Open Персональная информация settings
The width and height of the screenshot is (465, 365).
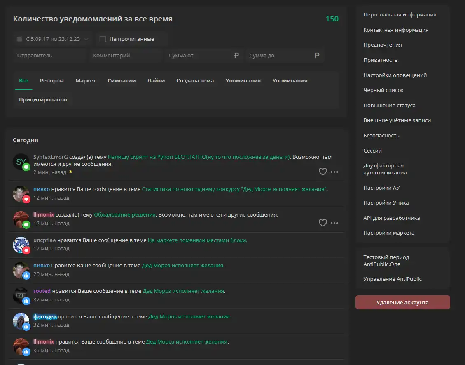click(x=400, y=14)
